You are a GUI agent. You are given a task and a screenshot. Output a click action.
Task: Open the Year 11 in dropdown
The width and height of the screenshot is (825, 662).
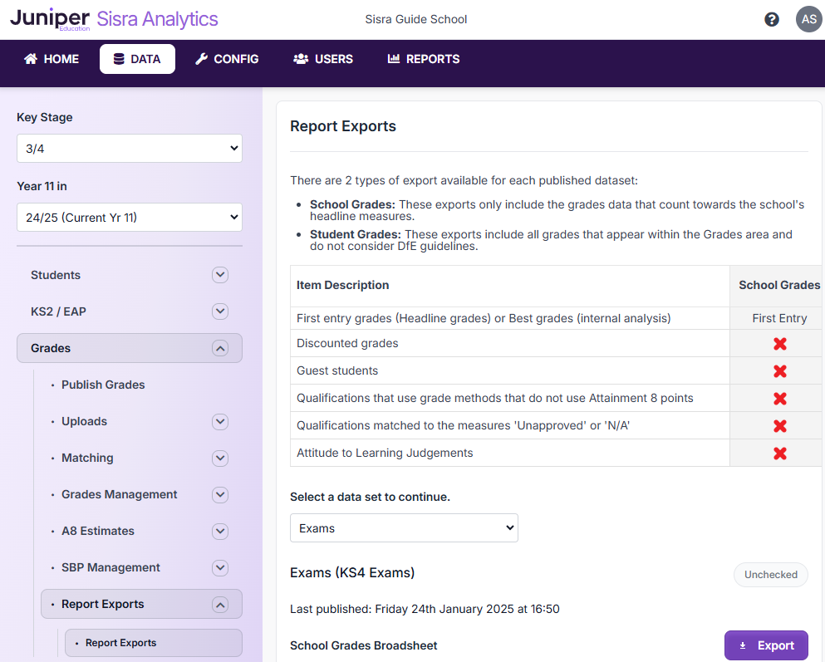[130, 218]
